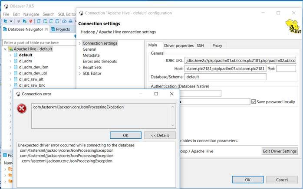Click the New Connection plug icon

click(6, 21)
